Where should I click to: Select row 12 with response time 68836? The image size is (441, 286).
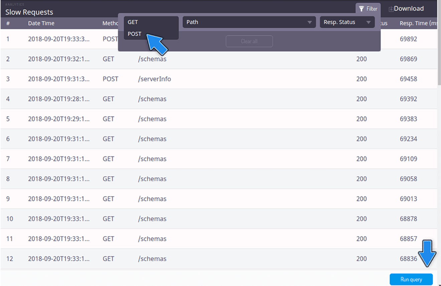pyautogui.click(x=218, y=259)
